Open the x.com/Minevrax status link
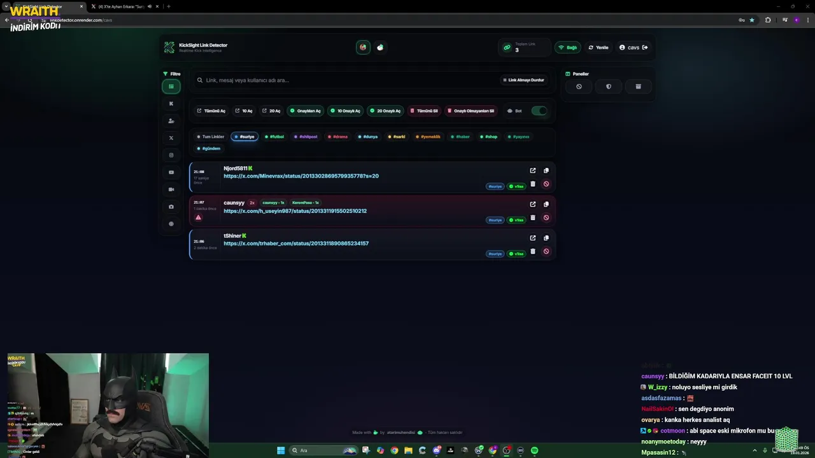 [x=301, y=176]
